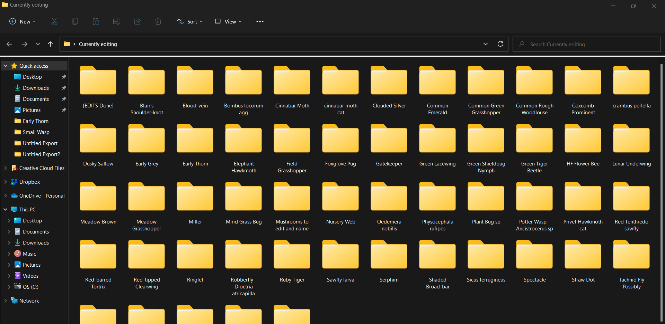Open the Sort dropdown menu
The height and width of the screenshot is (324, 665).
point(189,21)
